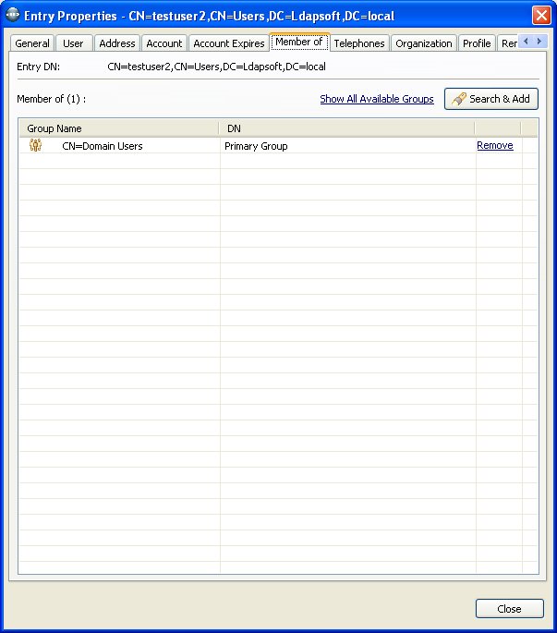Select the Account tab

tap(164, 43)
